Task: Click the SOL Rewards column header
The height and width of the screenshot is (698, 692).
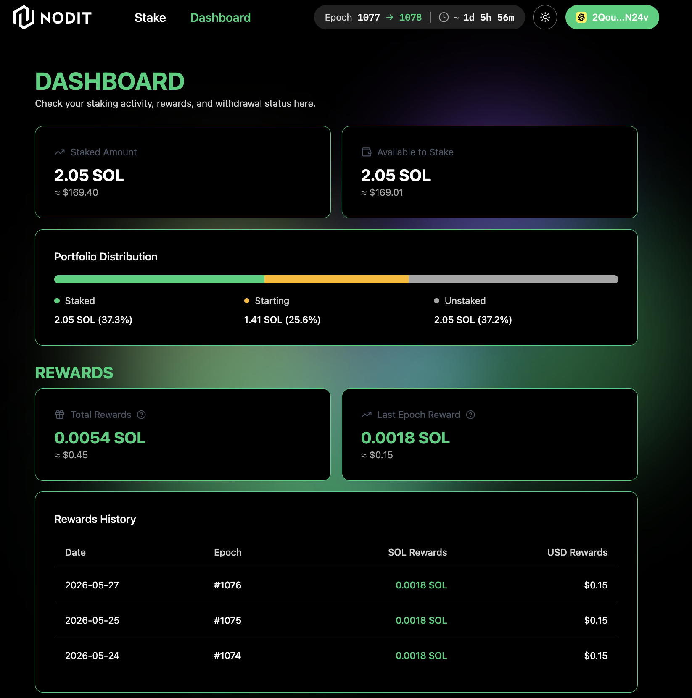Action: (417, 552)
